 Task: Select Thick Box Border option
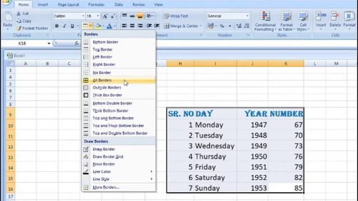(119, 95)
